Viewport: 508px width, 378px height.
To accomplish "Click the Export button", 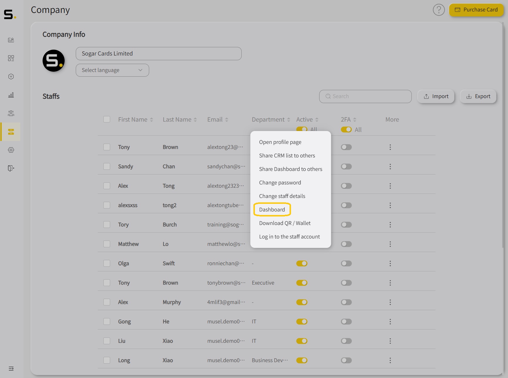I will pos(478,96).
